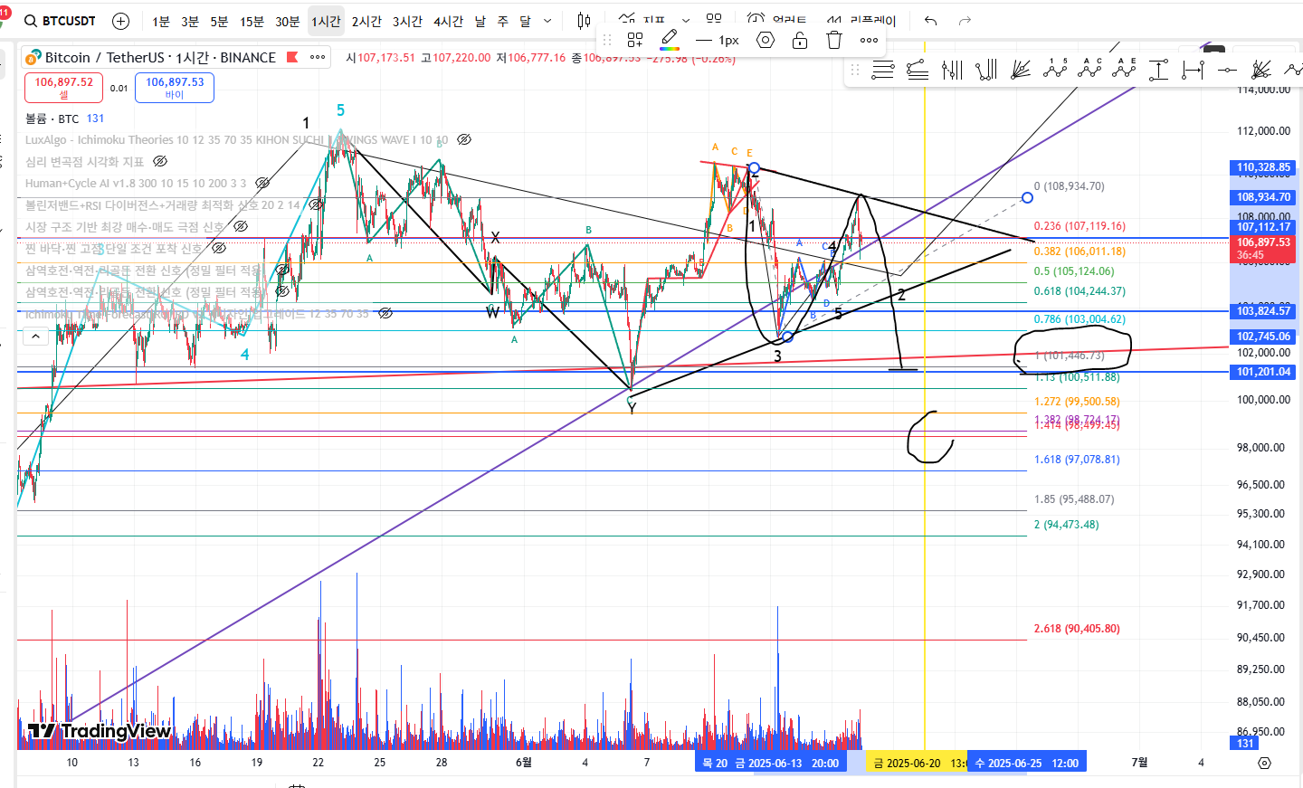The width and height of the screenshot is (1303, 788).
Task: Select the 4시간 timeframe
Action: [448, 21]
